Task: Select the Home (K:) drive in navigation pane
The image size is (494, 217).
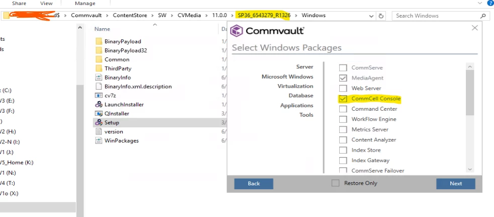Action: point(17,162)
